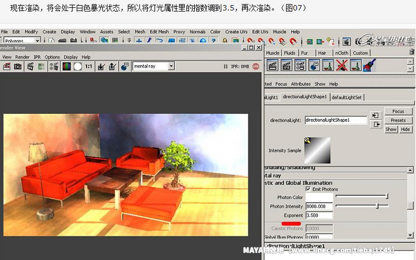Viewport: 416px width, 260px height.
Task: Click the directionalLight name field
Action: coord(336,120)
